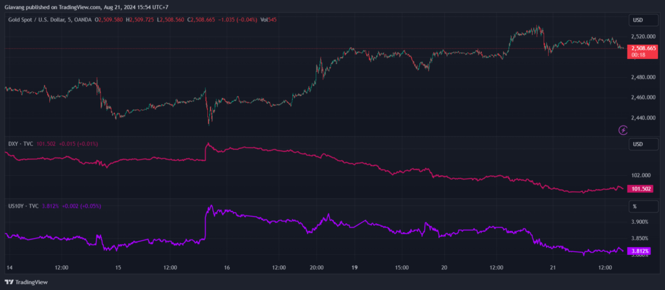
Task: Select the US10Y · TVC series label
Action: [x=23, y=206]
